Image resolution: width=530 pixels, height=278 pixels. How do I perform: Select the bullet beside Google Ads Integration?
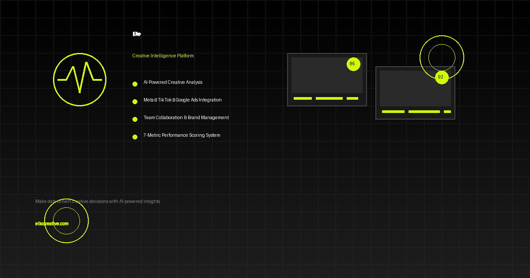click(135, 101)
